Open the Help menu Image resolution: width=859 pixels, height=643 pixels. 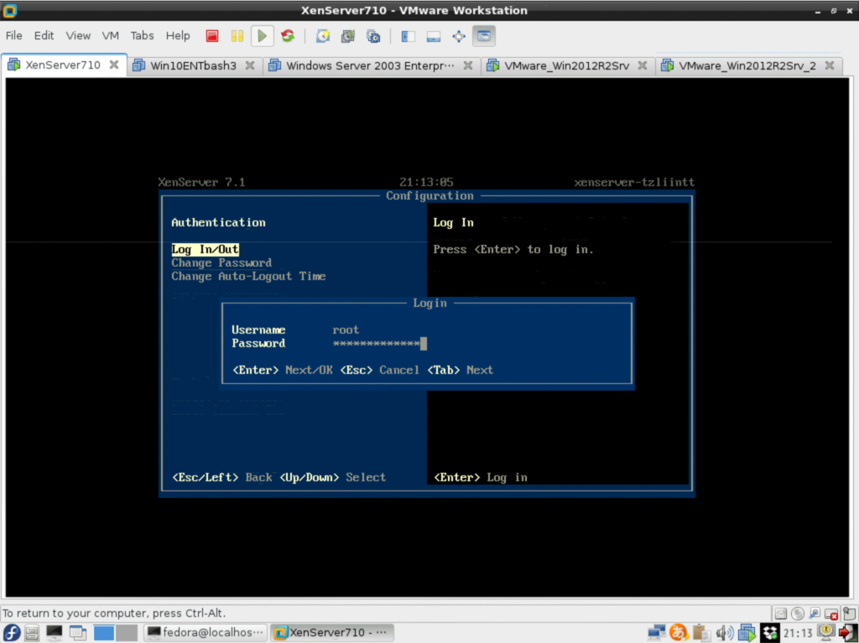point(178,35)
